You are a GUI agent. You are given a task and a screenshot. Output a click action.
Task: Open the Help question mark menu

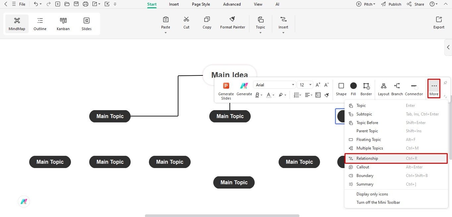(432, 4)
